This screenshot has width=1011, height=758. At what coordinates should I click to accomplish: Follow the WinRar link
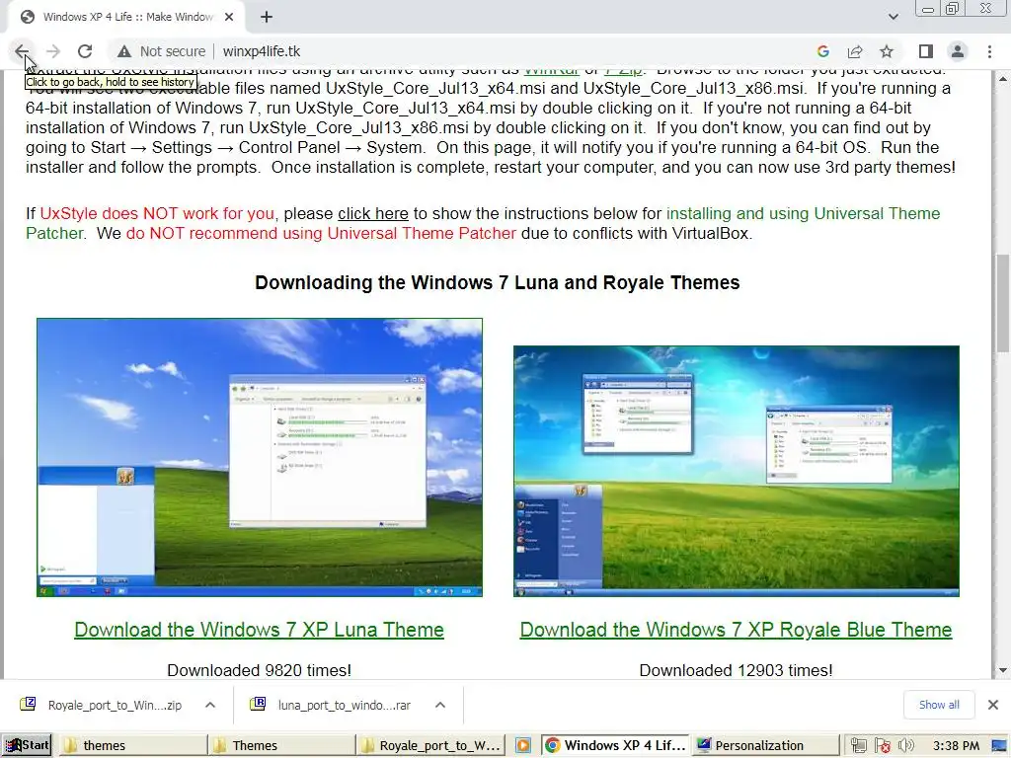[551, 70]
